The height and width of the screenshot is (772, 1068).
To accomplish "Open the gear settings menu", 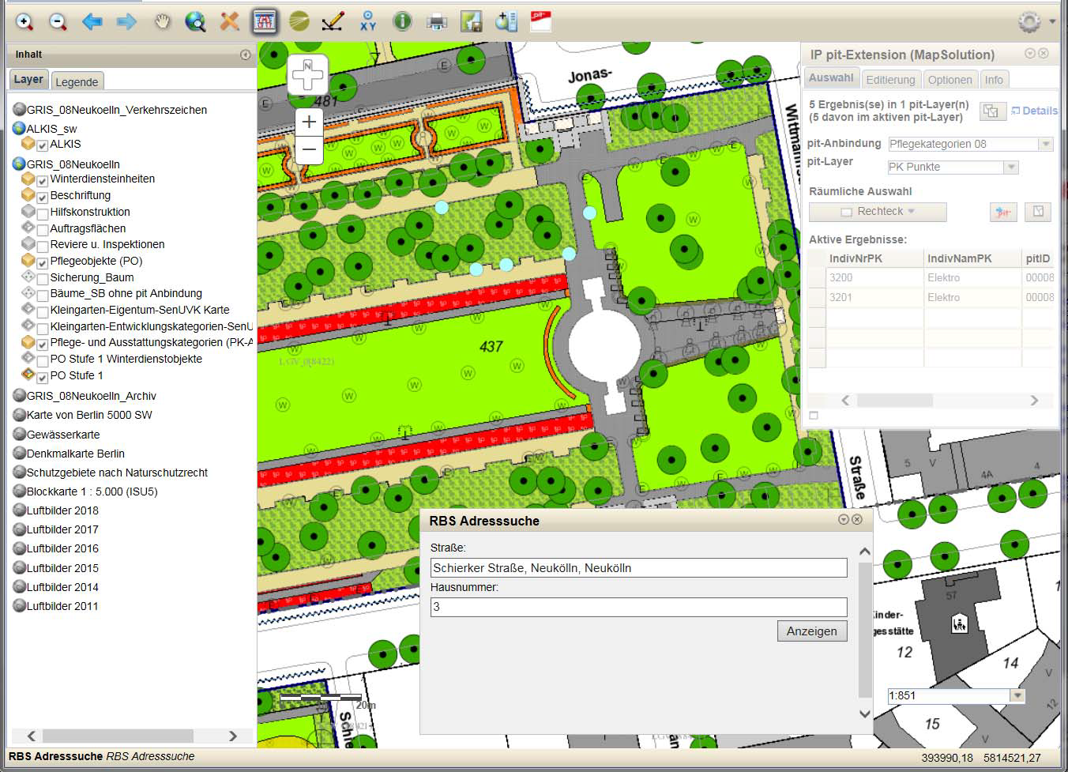I will [x=1029, y=21].
